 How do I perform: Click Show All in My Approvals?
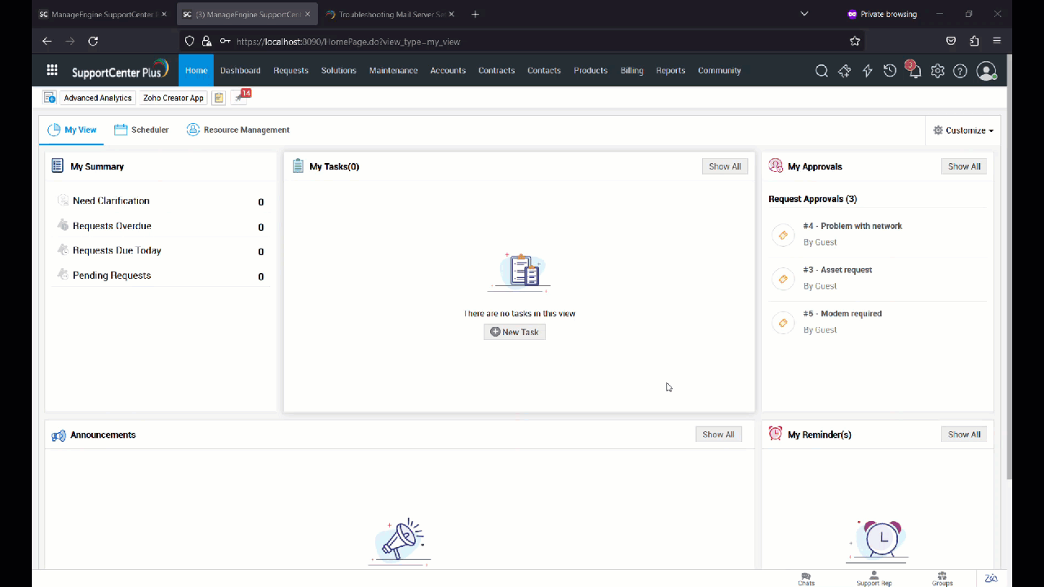[x=963, y=166]
